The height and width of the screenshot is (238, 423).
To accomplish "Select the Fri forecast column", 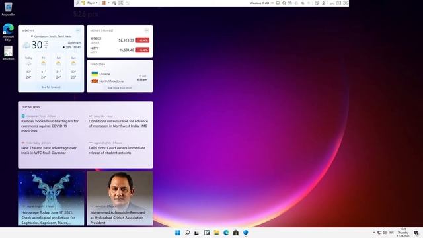I will 44,68.
